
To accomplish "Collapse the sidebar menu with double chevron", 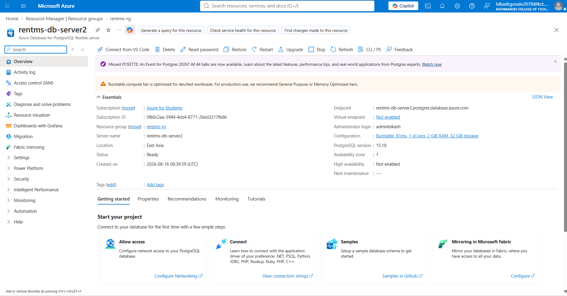I will tap(83, 50).
